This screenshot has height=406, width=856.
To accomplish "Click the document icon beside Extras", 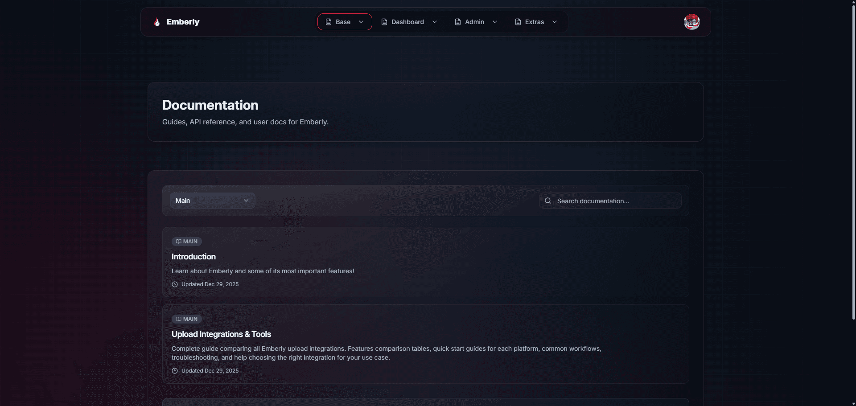I will (517, 21).
